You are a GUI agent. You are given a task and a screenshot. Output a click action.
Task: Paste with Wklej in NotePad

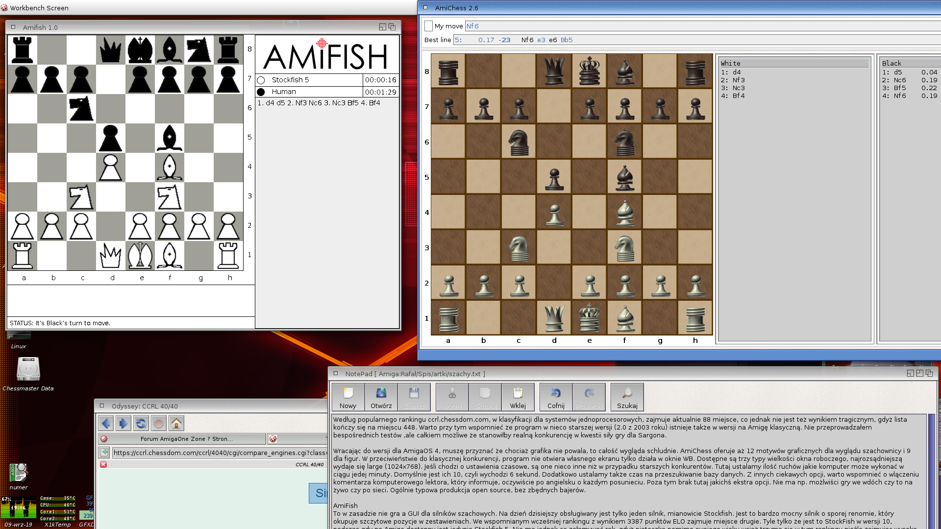(x=518, y=397)
